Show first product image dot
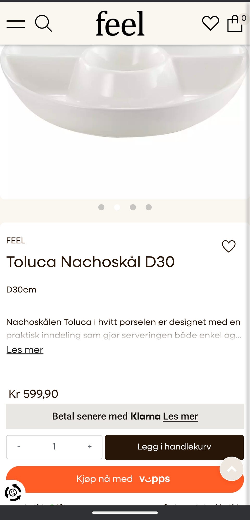This screenshot has width=250, height=520. 101,207
